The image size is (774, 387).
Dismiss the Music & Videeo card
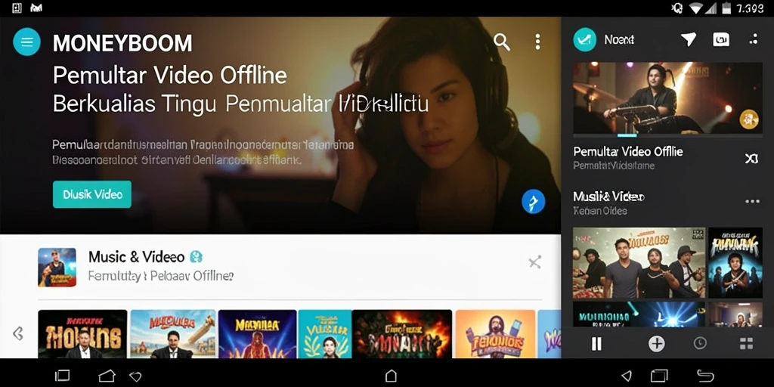(534, 262)
